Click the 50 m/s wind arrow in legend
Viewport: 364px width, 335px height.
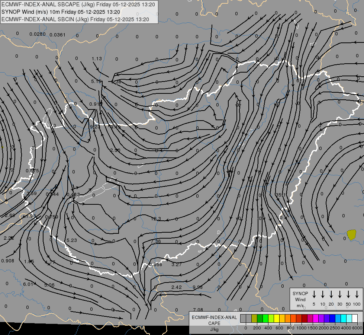[x=348, y=294]
